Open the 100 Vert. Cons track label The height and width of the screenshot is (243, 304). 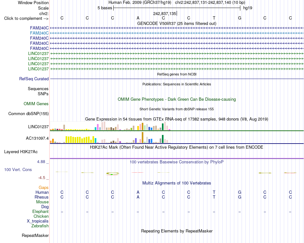click(18, 170)
